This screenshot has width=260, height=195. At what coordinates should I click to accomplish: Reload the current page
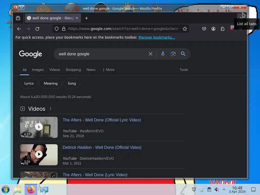37,29
